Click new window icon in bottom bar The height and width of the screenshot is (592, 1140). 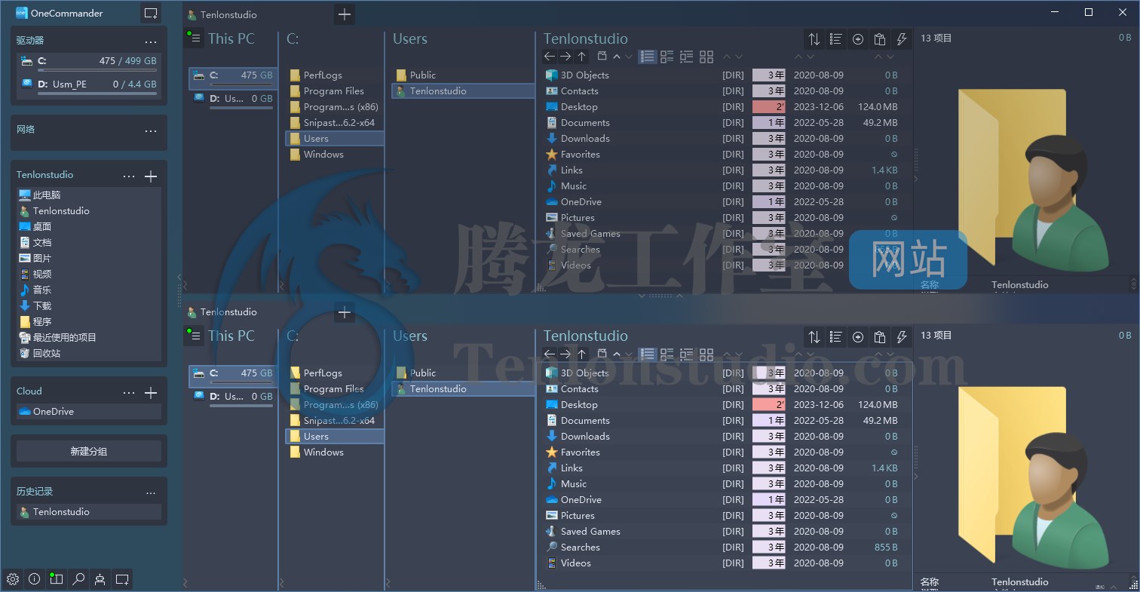click(x=122, y=579)
